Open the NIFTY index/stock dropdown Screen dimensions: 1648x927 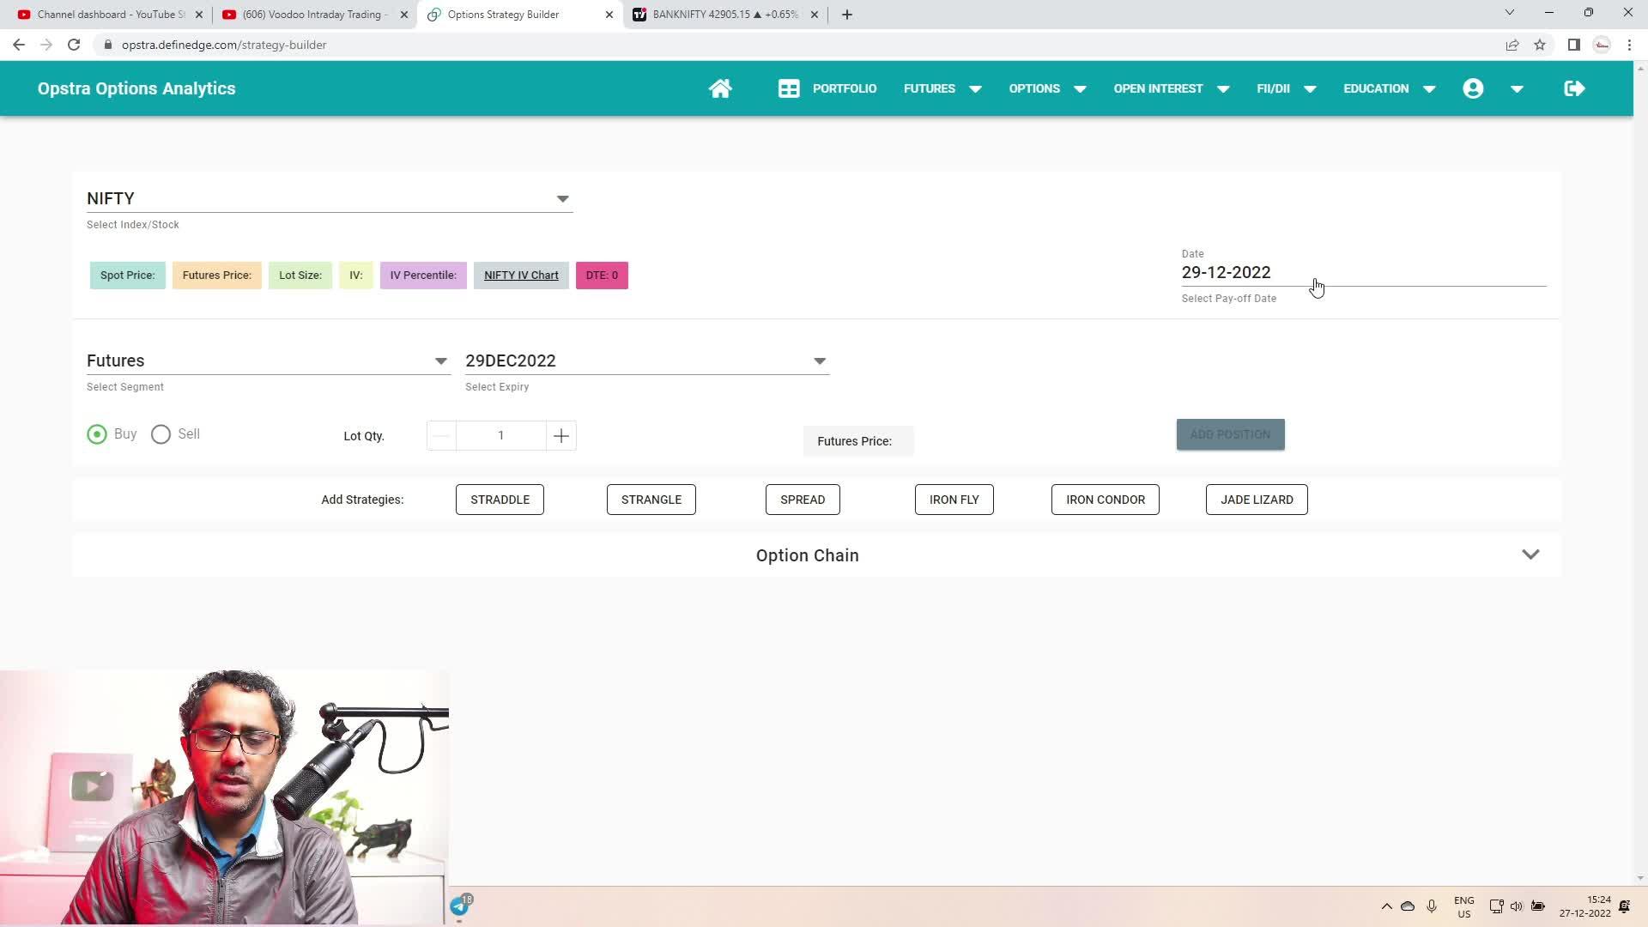(x=330, y=198)
